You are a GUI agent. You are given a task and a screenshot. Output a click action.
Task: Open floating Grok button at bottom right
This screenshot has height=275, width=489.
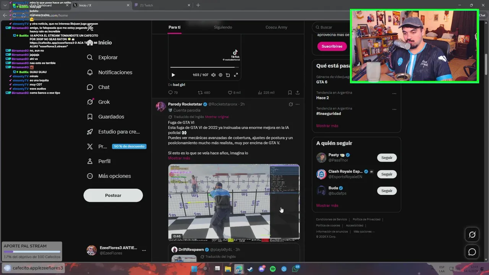coord(472,235)
